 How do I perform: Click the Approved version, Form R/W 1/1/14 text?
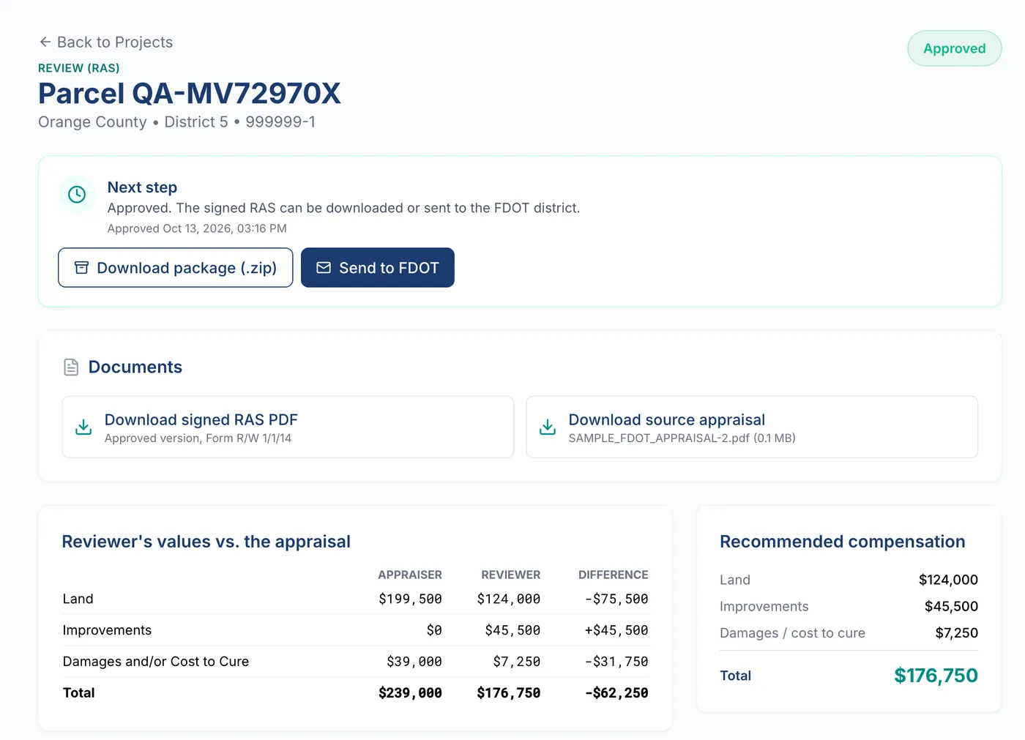tap(198, 438)
